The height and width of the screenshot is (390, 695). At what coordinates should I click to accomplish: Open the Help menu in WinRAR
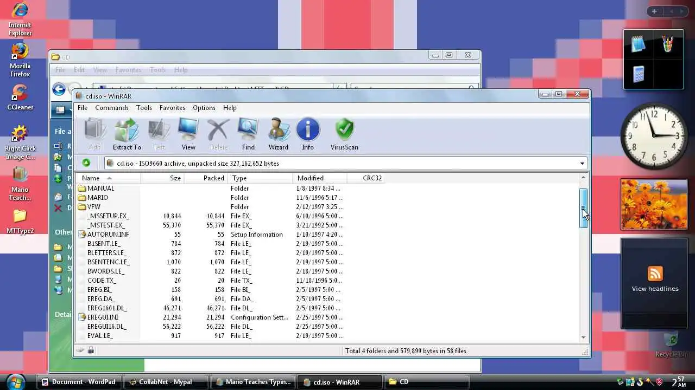230,108
